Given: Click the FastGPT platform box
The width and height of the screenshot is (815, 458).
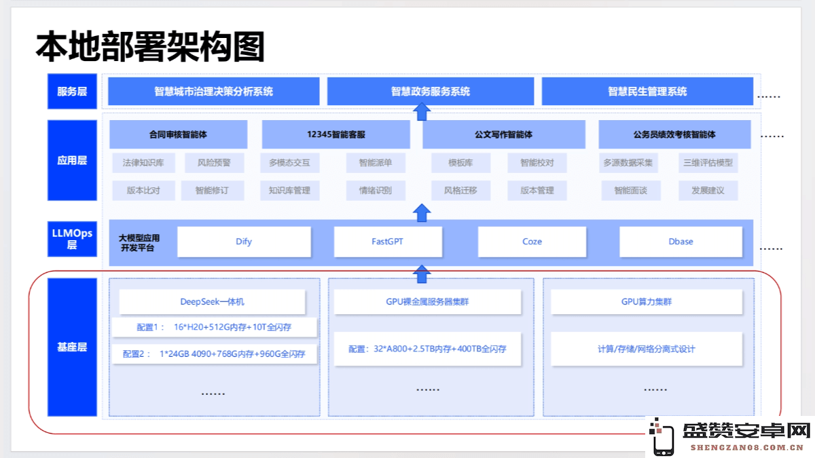Looking at the screenshot, I should coord(388,242).
